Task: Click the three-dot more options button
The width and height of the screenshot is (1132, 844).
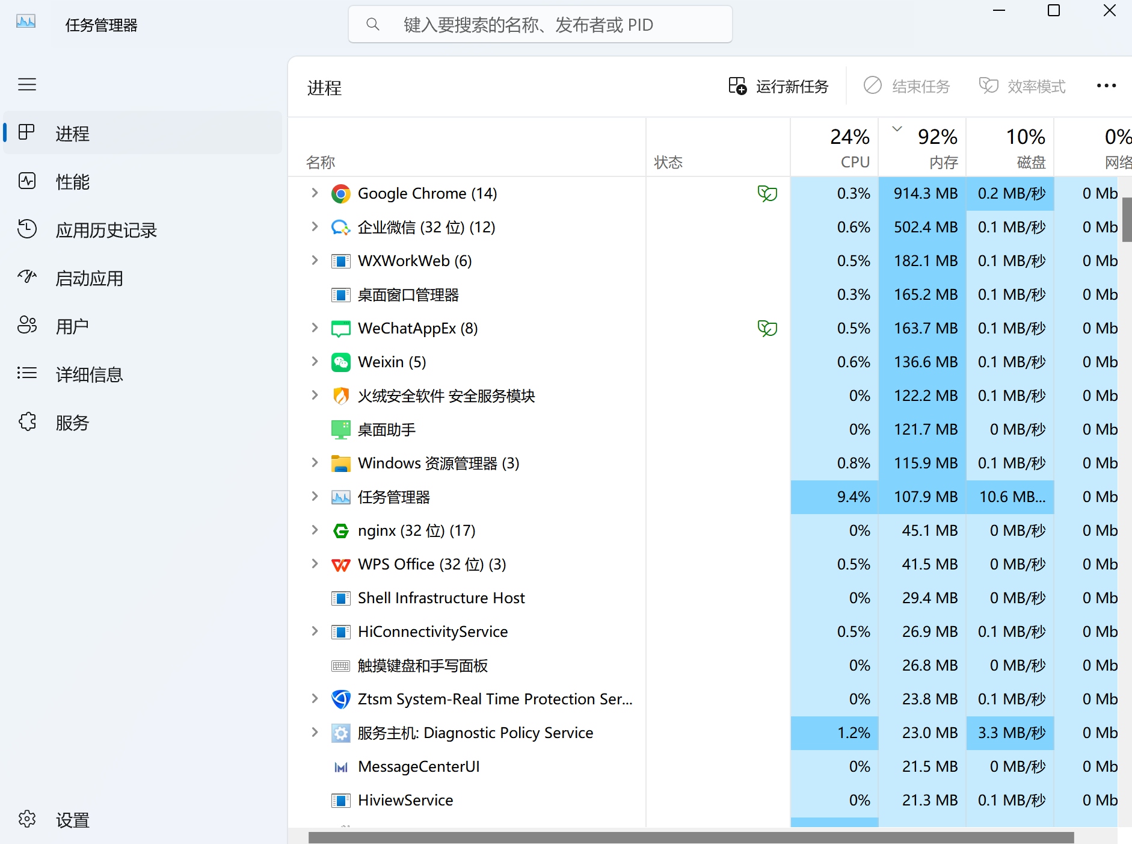Action: [1106, 86]
